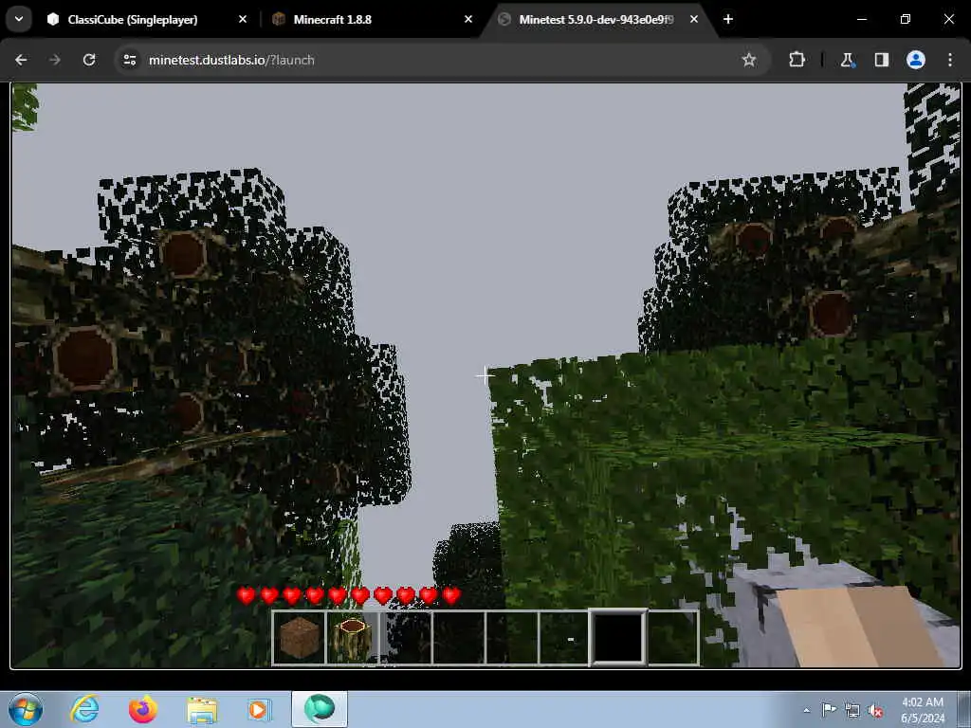Open the Extensions puzzle icon
This screenshot has width=971, height=728.
click(797, 60)
